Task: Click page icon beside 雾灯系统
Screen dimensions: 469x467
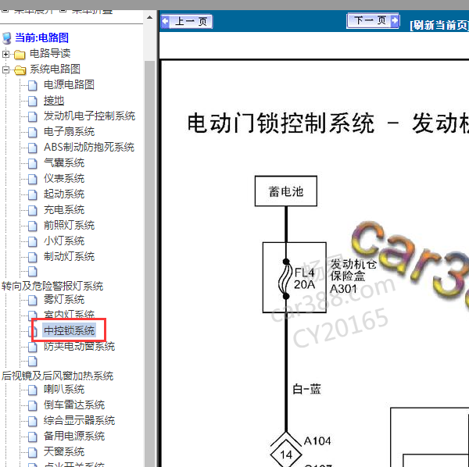Action: pyautogui.click(x=33, y=300)
